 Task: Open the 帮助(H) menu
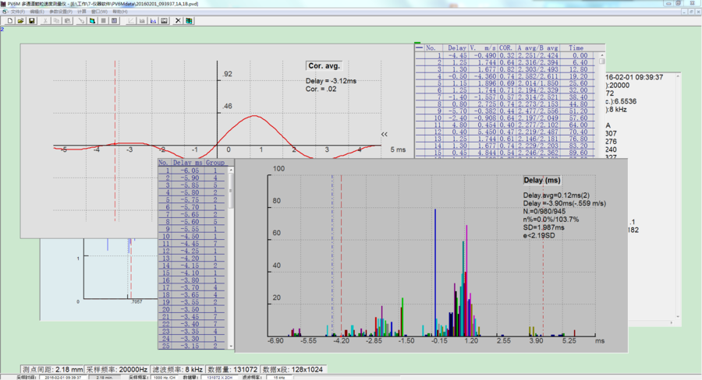click(x=120, y=12)
